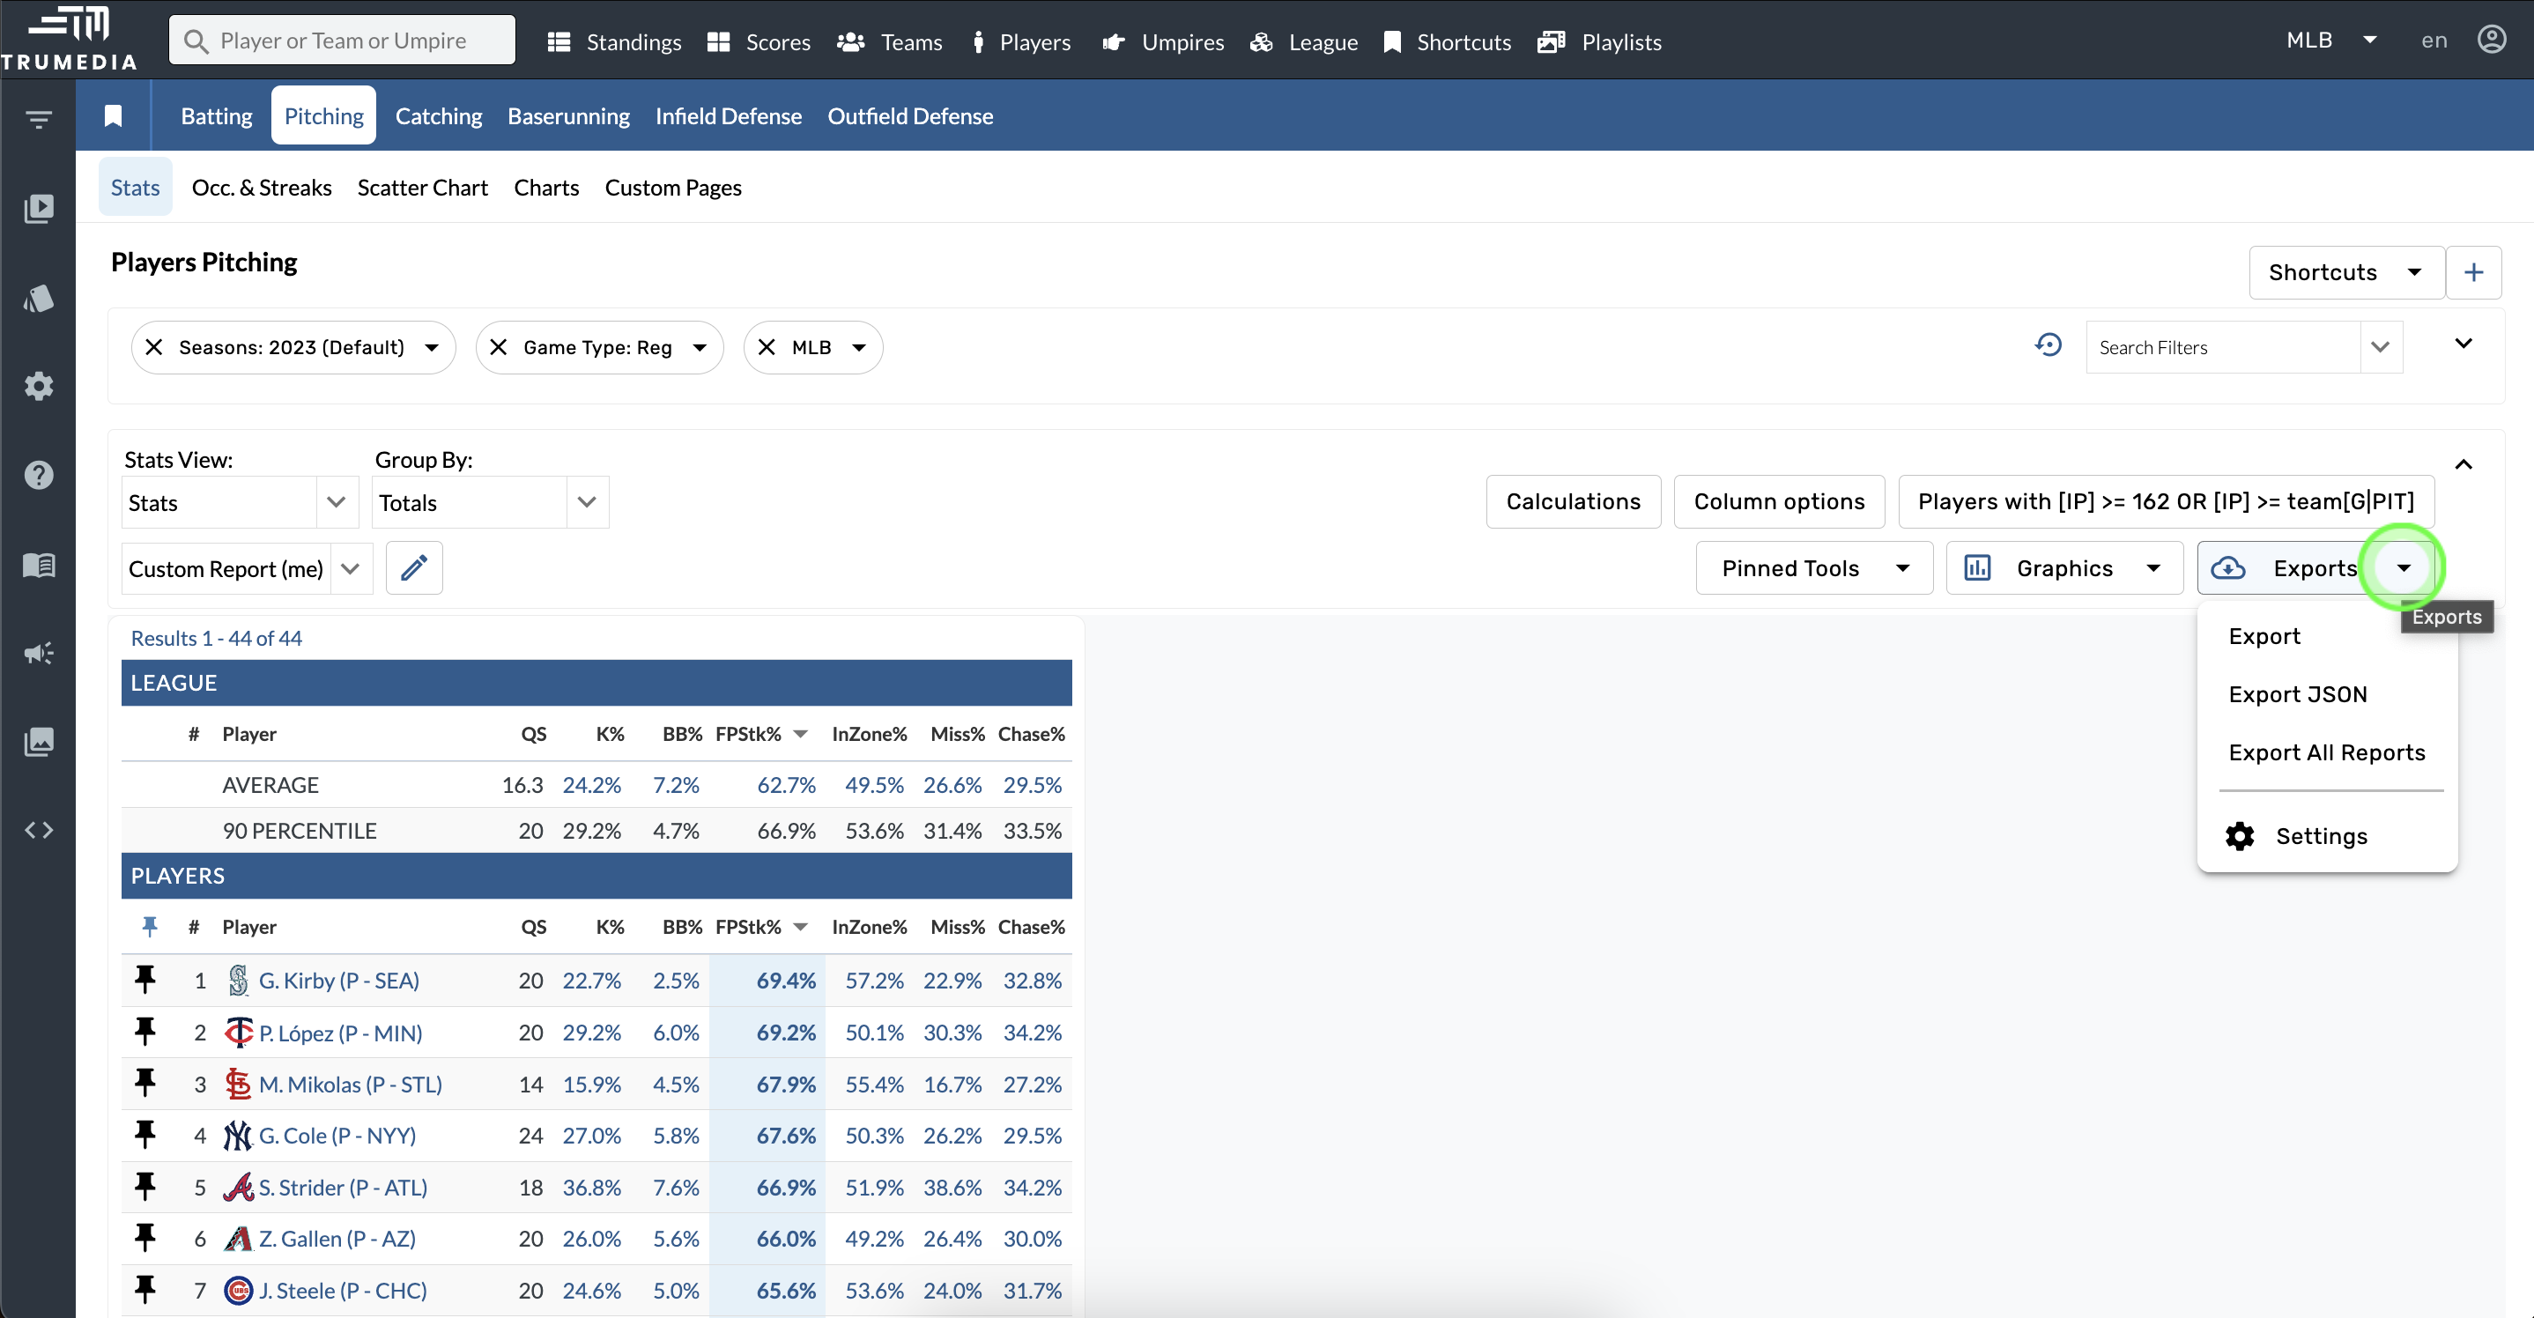2534x1318 pixels.
Task: Switch to Catching tab
Action: pos(436,114)
